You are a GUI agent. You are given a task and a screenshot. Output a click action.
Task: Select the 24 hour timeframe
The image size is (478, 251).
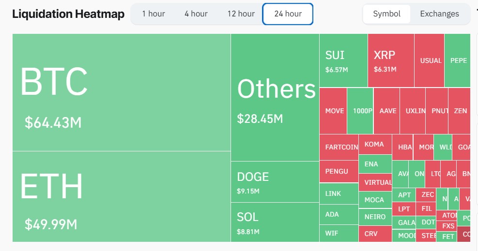[288, 14]
